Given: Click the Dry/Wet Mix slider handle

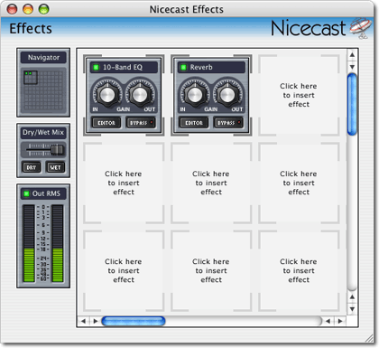Looking at the screenshot, I should click(x=57, y=150).
